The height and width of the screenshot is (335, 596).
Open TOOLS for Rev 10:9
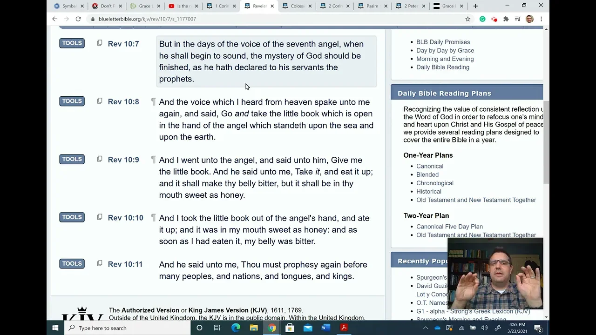72,159
